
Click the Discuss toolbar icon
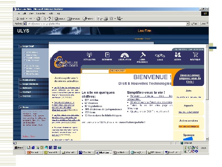(119, 19)
